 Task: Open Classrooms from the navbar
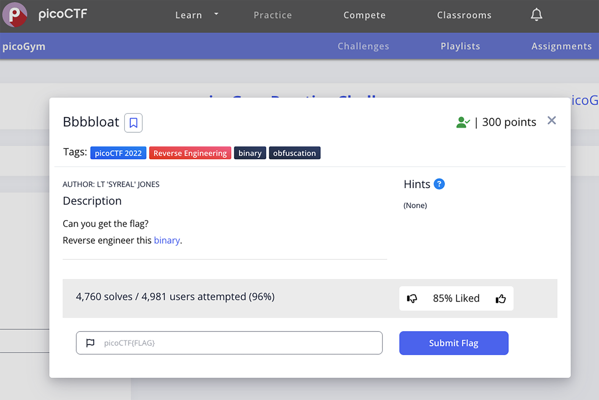pyautogui.click(x=464, y=15)
